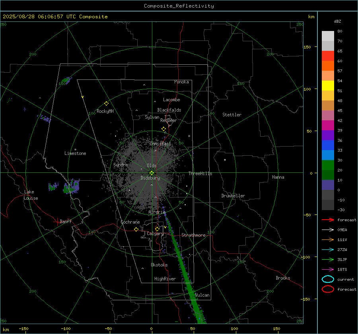Image resolution: width=358 pixels, height=334 pixels.
Task: Click the white 09EA arrow legend icon
Action: tap(328, 230)
